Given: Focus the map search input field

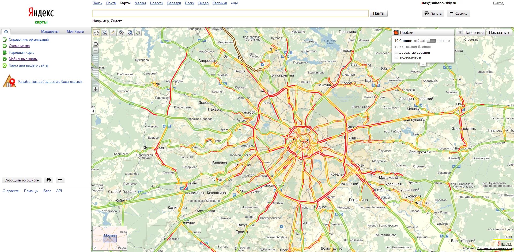Looking at the screenshot, I should [230, 13].
